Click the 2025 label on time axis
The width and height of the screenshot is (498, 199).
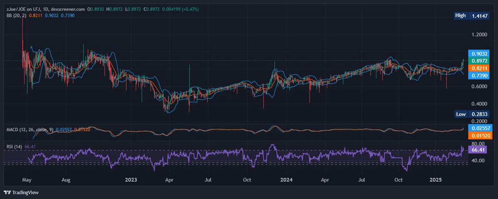click(436, 180)
